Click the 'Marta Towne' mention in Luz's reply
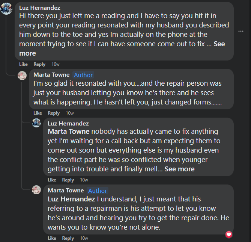251x242 pixels. tap(68, 132)
